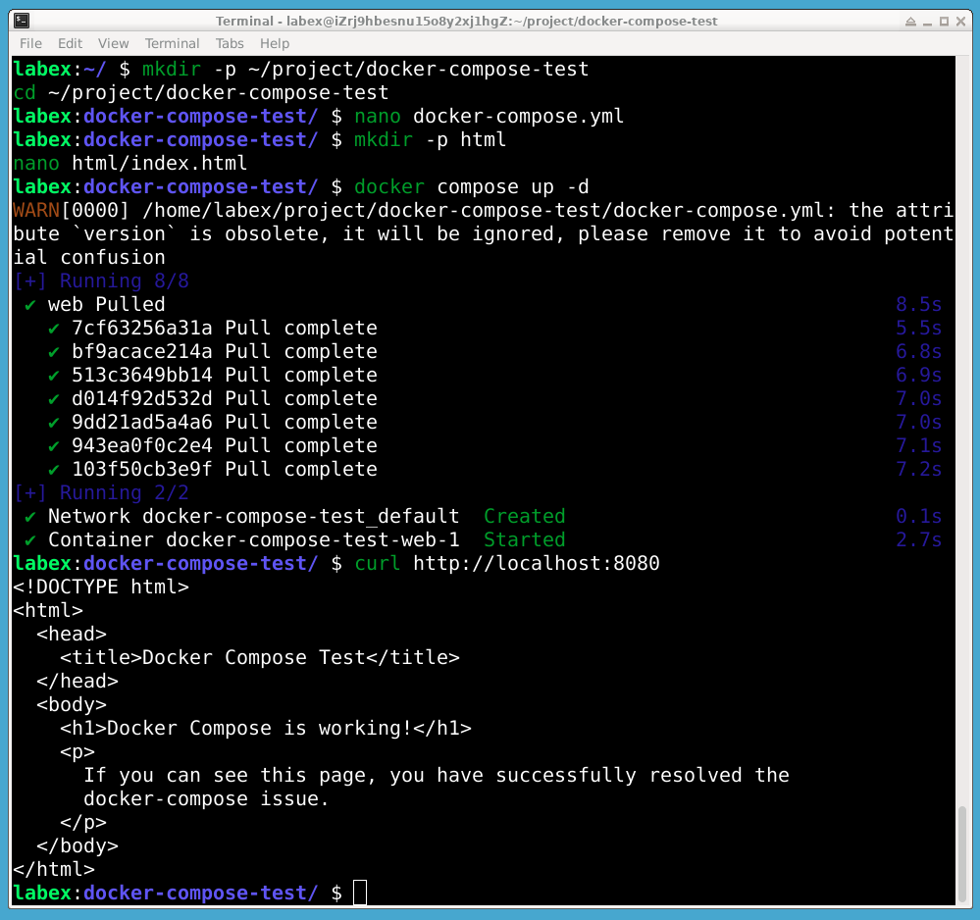Image resolution: width=980 pixels, height=920 pixels.
Task: Click the terminal window menu icon
Action: click(x=21, y=21)
